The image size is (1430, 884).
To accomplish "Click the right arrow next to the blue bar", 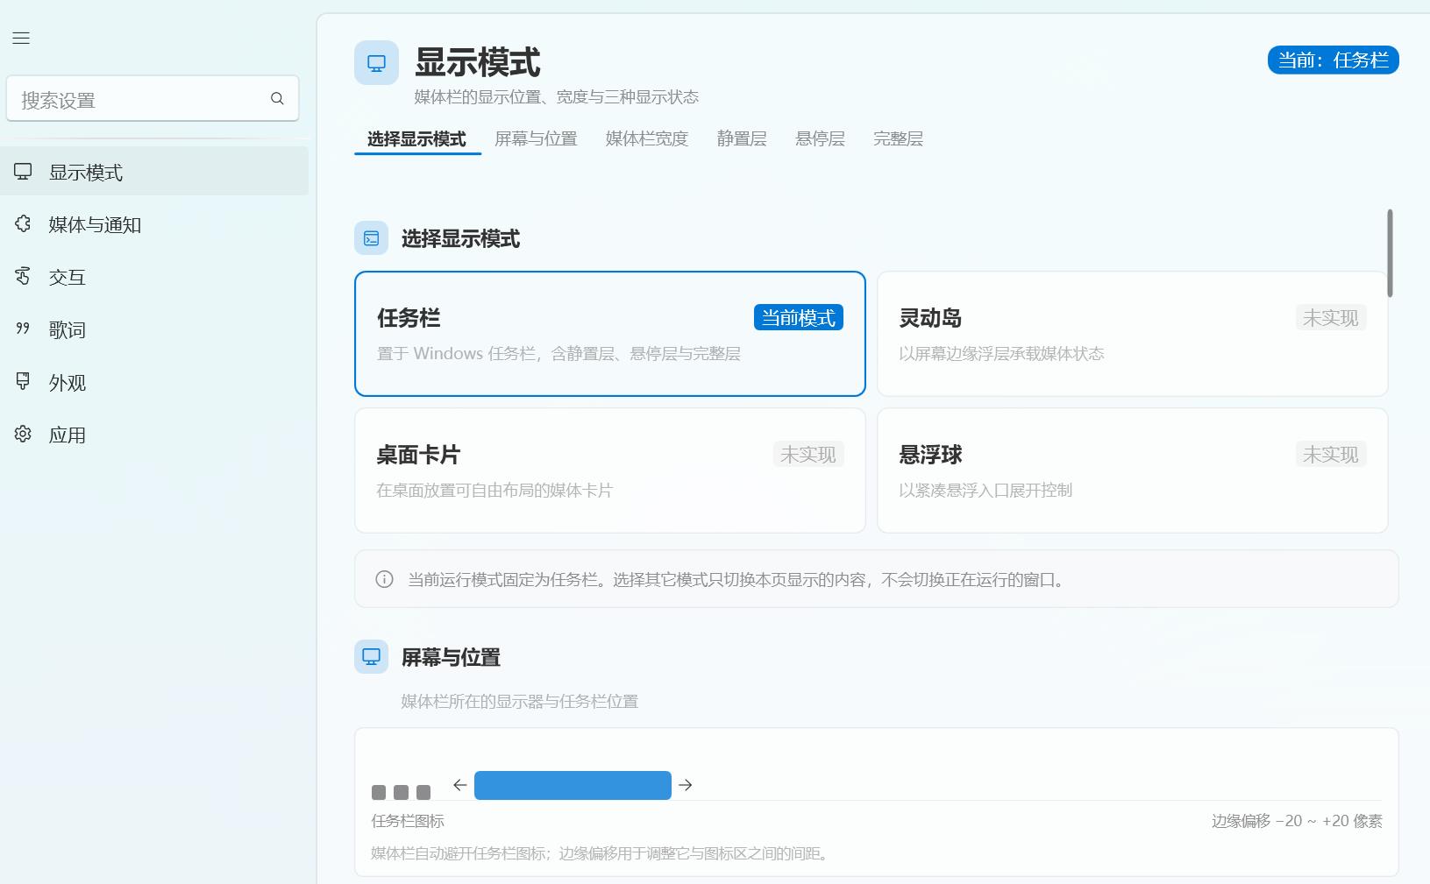I will point(686,785).
